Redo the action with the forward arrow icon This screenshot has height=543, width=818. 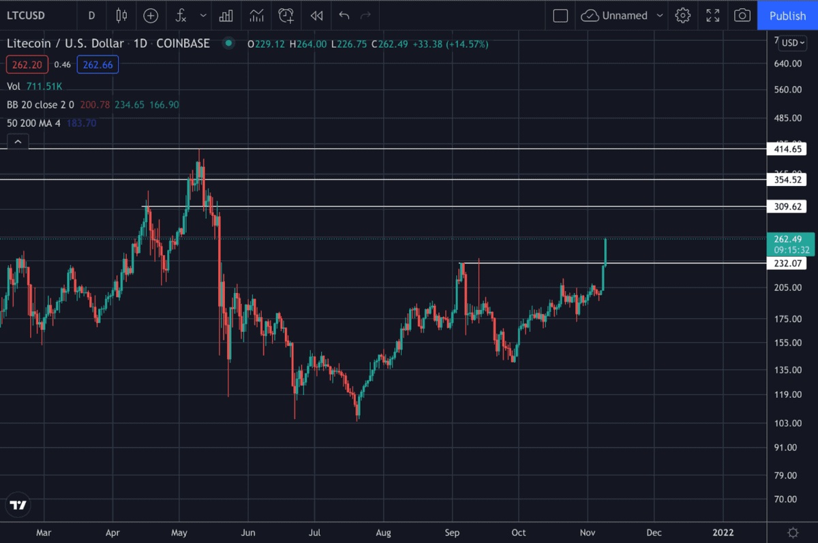pyautogui.click(x=365, y=15)
